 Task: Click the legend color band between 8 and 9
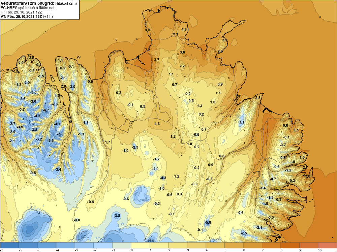(x=290, y=245)
